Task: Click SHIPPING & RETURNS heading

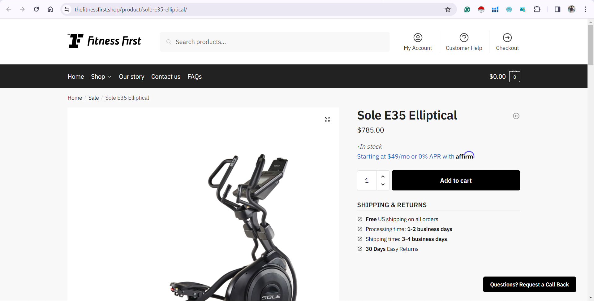Action: point(392,205)
